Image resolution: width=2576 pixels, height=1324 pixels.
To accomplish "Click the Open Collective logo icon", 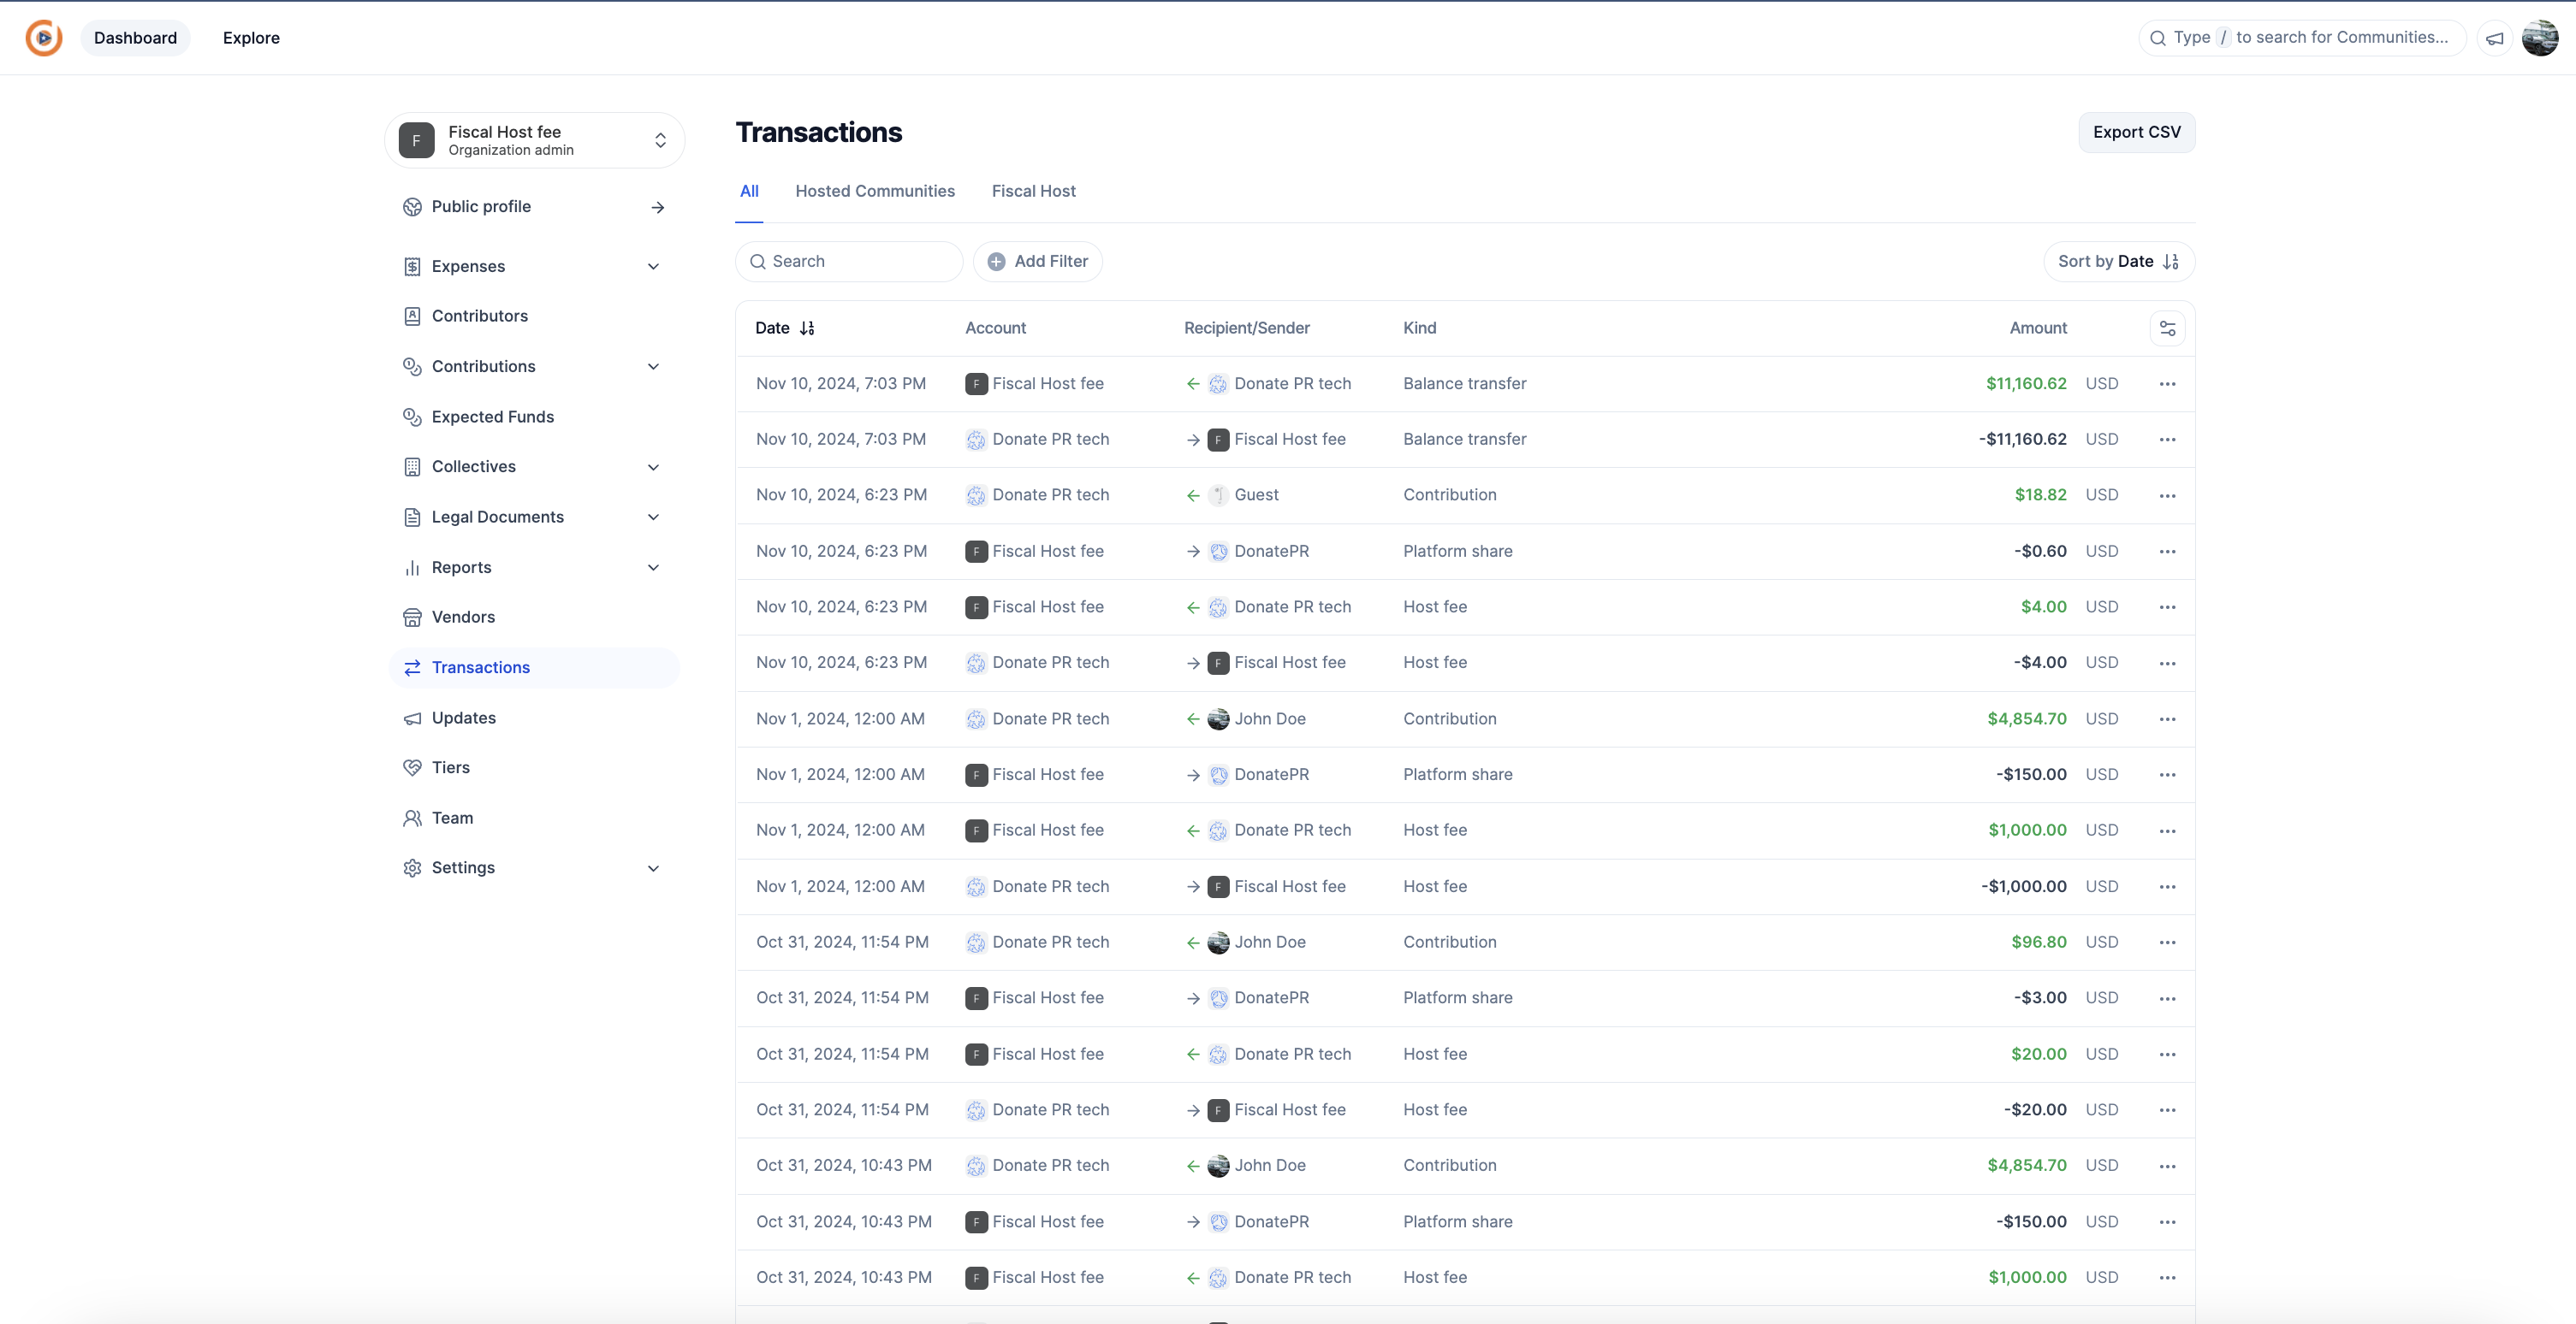I will (43, 38).
